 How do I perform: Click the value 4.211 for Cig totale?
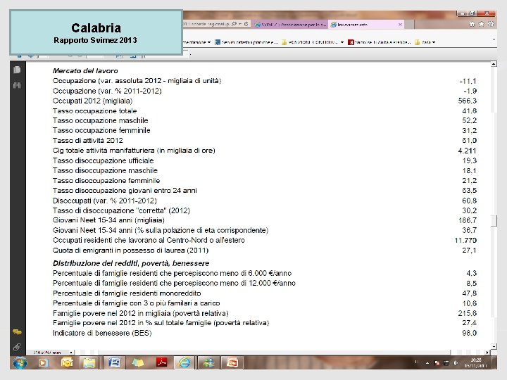click(468, 151)
